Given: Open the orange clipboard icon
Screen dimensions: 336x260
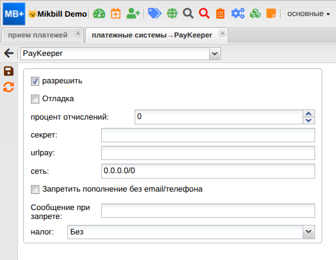Looking at the screenshot, I should 220,14.
